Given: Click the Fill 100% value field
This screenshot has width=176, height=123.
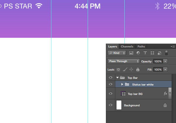Looking at the screenshot, I should click(158, 69).
